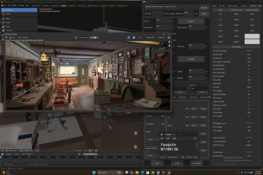Image resolution: width=263 pixels, height=175 pixels.
Task: Open image browse icon beside Render Result
Action: coord(76,38)
